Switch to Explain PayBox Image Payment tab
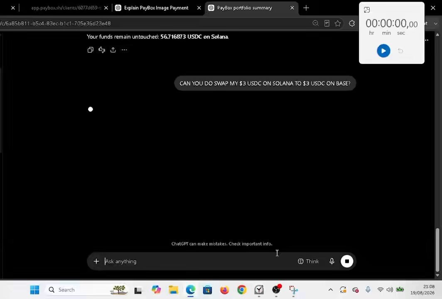This screenshot has height=299, width=442. [156, 8]
